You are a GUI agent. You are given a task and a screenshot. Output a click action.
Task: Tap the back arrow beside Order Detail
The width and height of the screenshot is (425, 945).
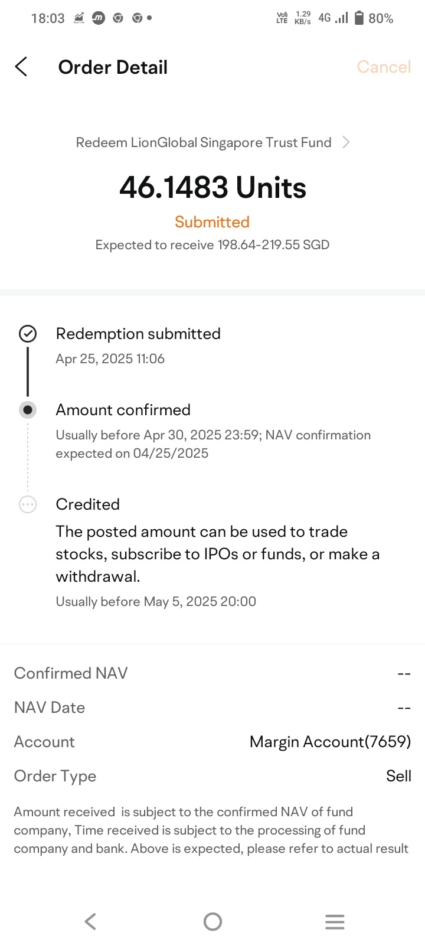[21, 67]
